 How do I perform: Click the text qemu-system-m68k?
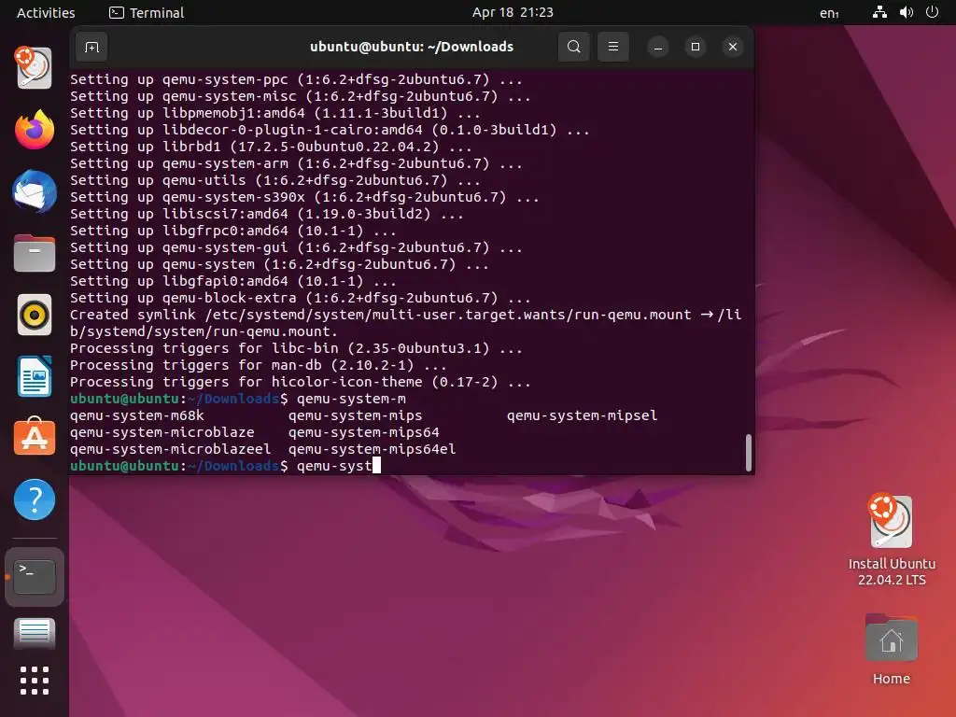pyautogui.click(x=136, y=415)
